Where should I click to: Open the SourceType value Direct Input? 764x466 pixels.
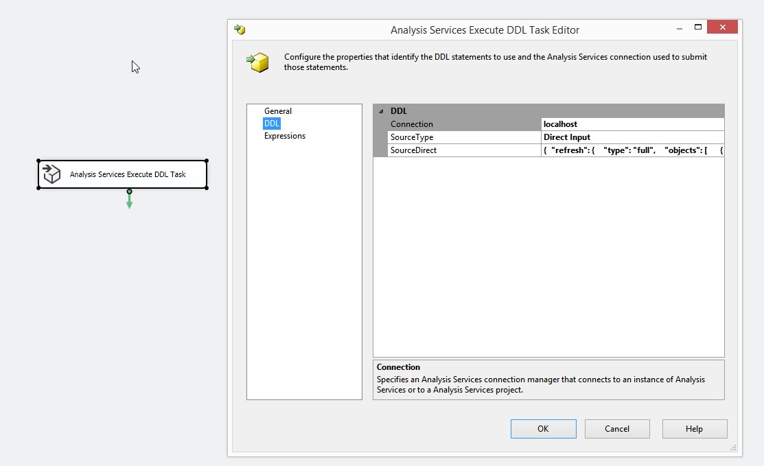(x=632, y=137)
